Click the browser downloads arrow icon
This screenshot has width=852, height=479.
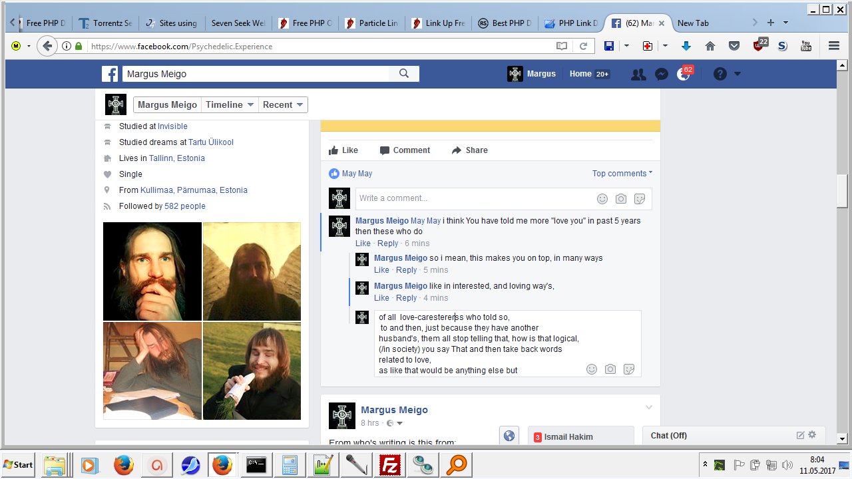coord(686,46)
